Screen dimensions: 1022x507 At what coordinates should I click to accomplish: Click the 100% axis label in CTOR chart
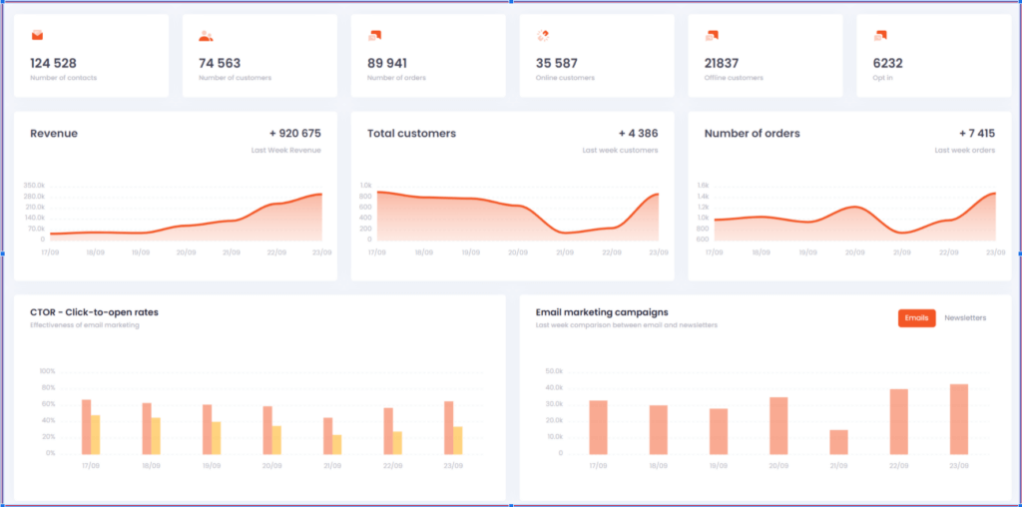point(48,371)
